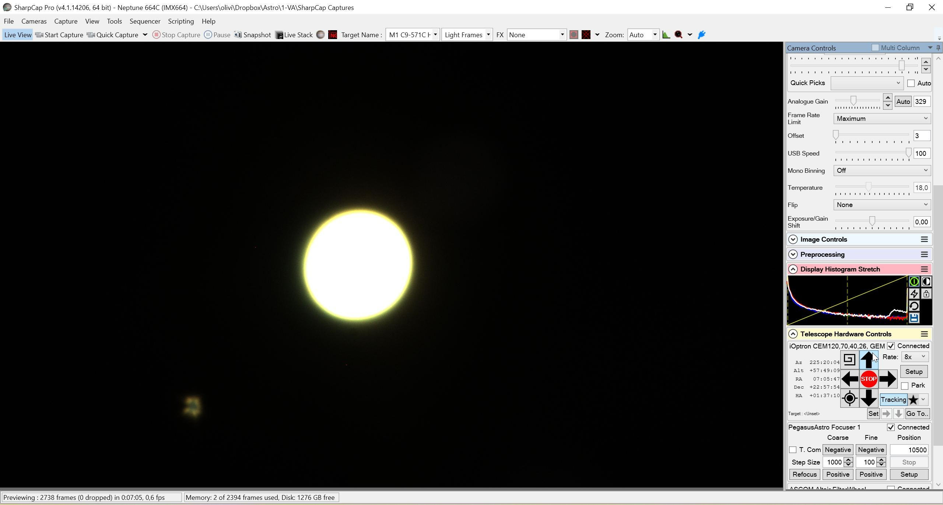Enable the Park checkbox
This screenshot has height=505, width=943.
(905, 386)
